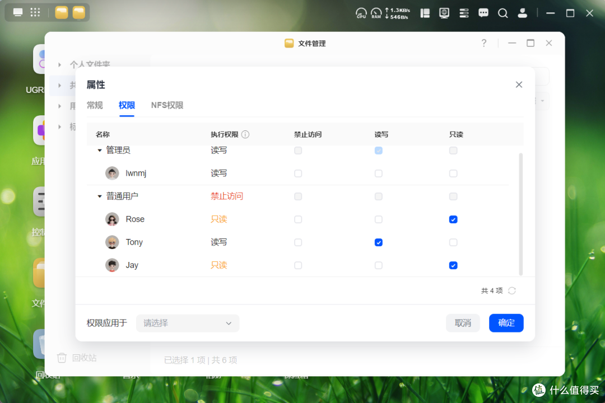The image size is (605, 403).
Task: Click Jay's user avatar
Action: 112,265
